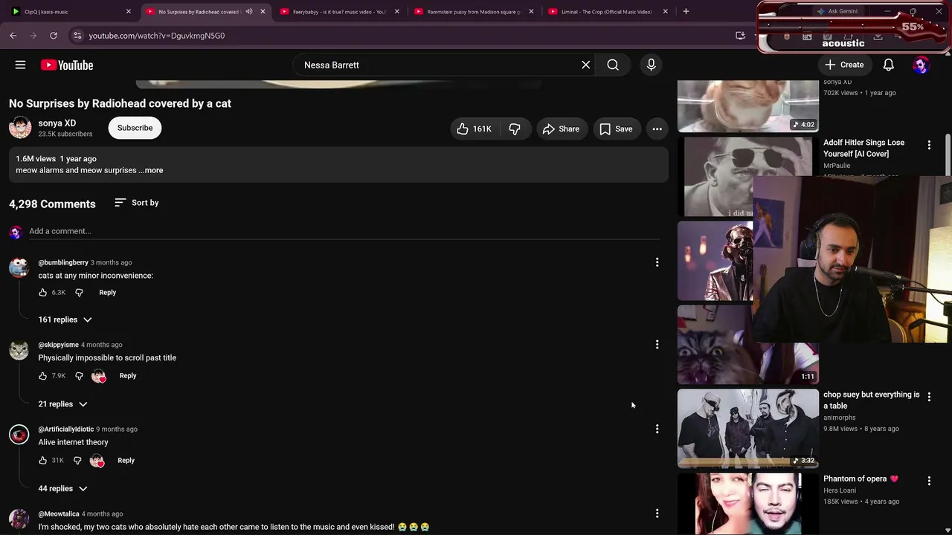
Task: Like @skippyisme's comment
Action: pos(43,375)
